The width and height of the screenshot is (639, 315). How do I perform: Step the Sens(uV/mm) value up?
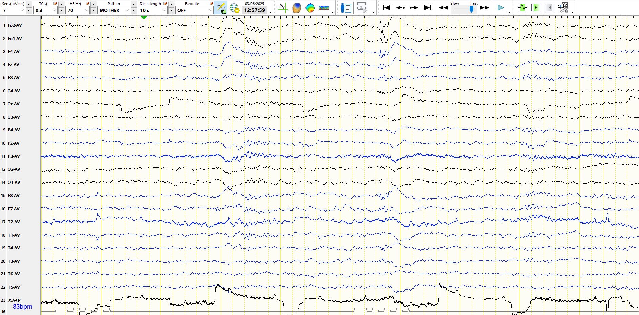coord(29,4)
